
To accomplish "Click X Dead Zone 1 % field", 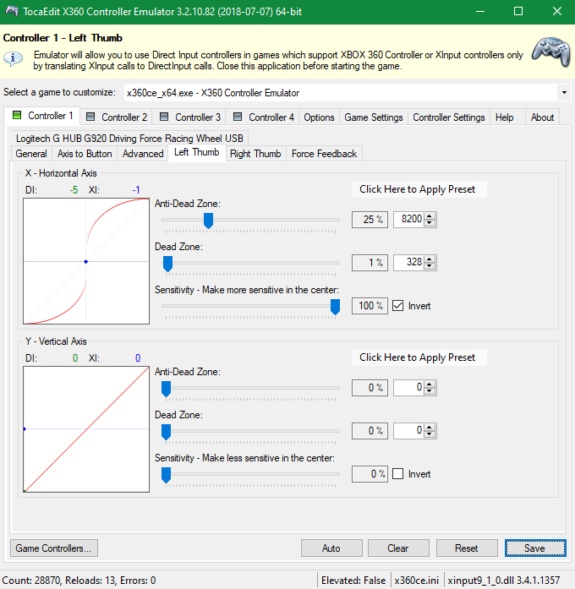I will coord(370,263).
